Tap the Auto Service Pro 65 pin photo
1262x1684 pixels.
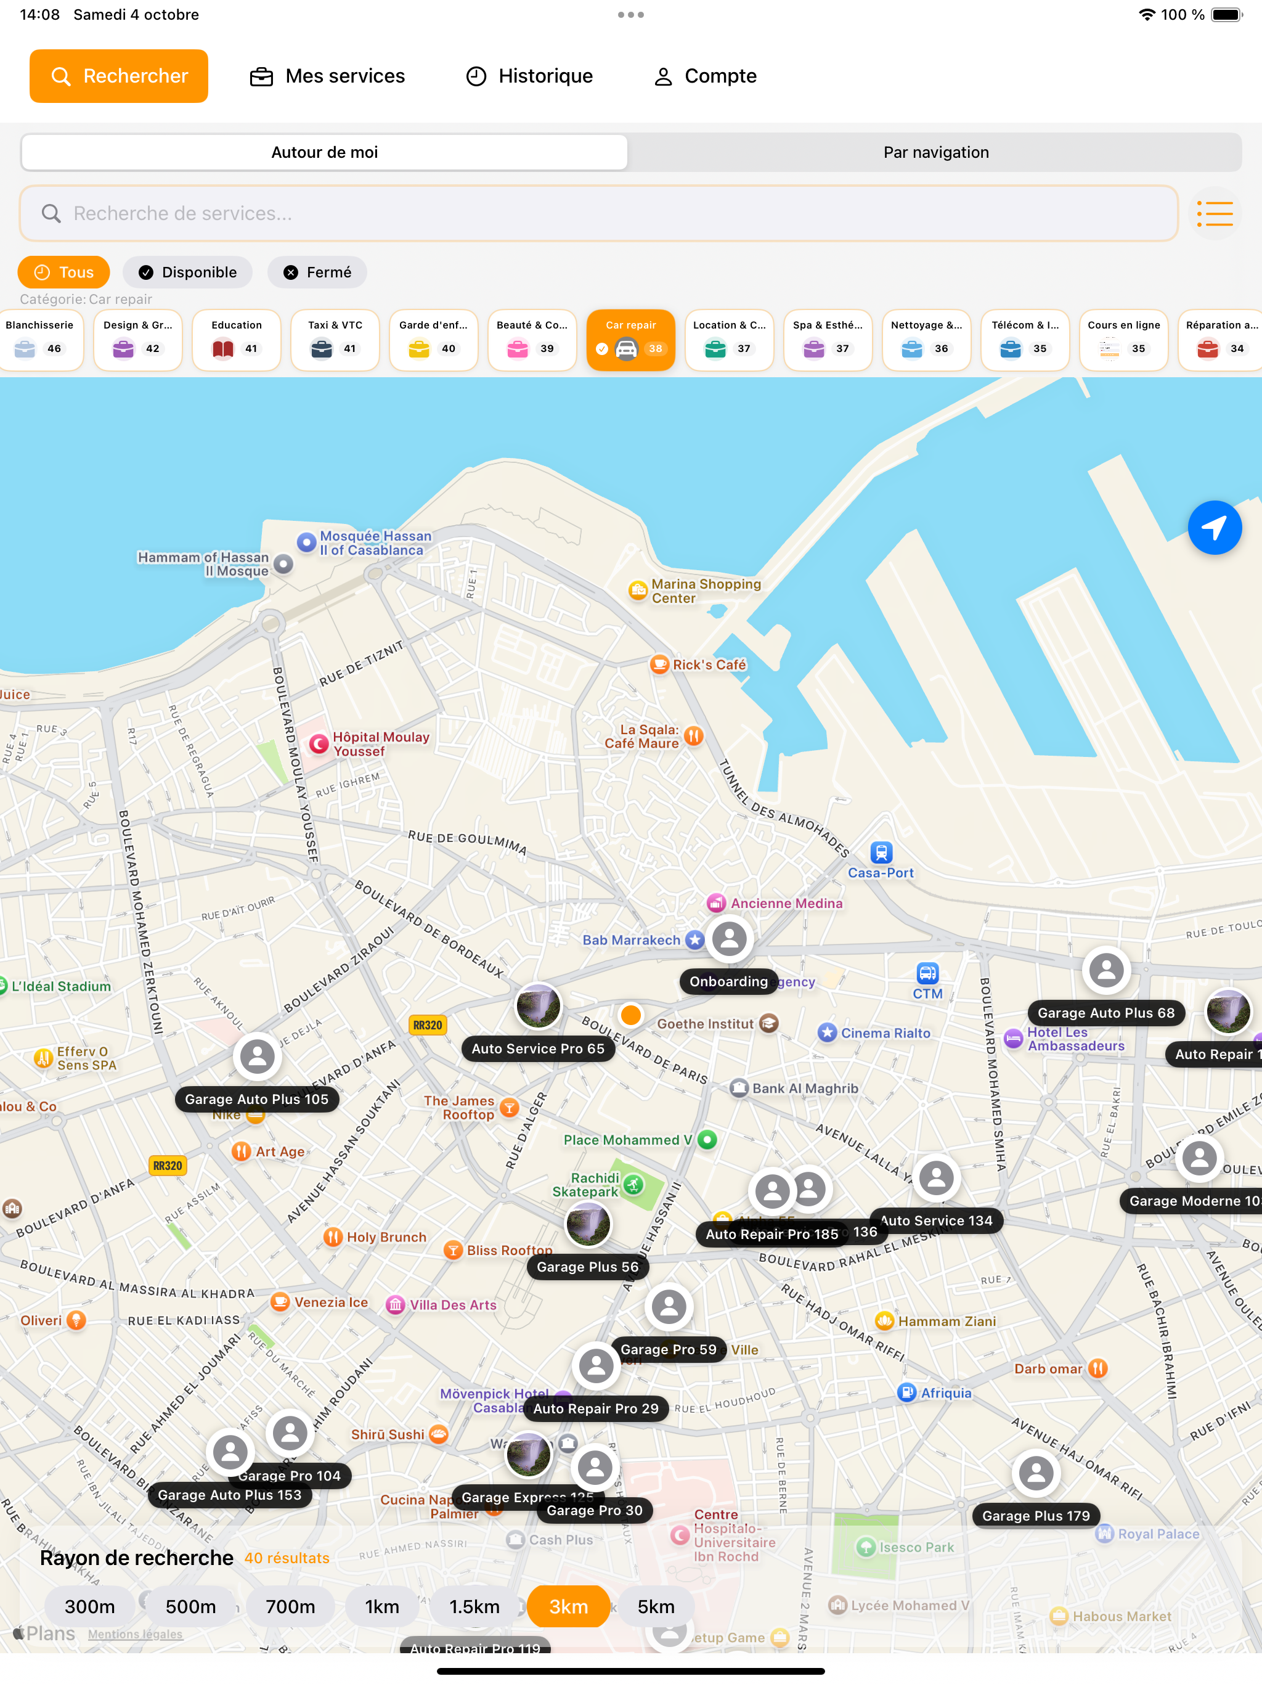538,1006
